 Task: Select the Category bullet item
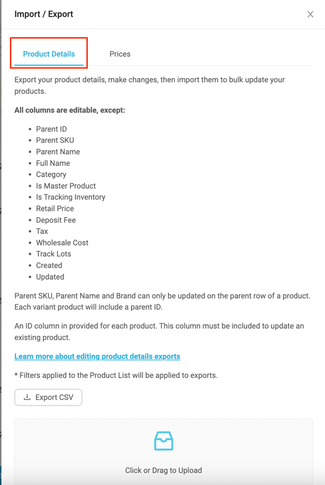[51, 175]
